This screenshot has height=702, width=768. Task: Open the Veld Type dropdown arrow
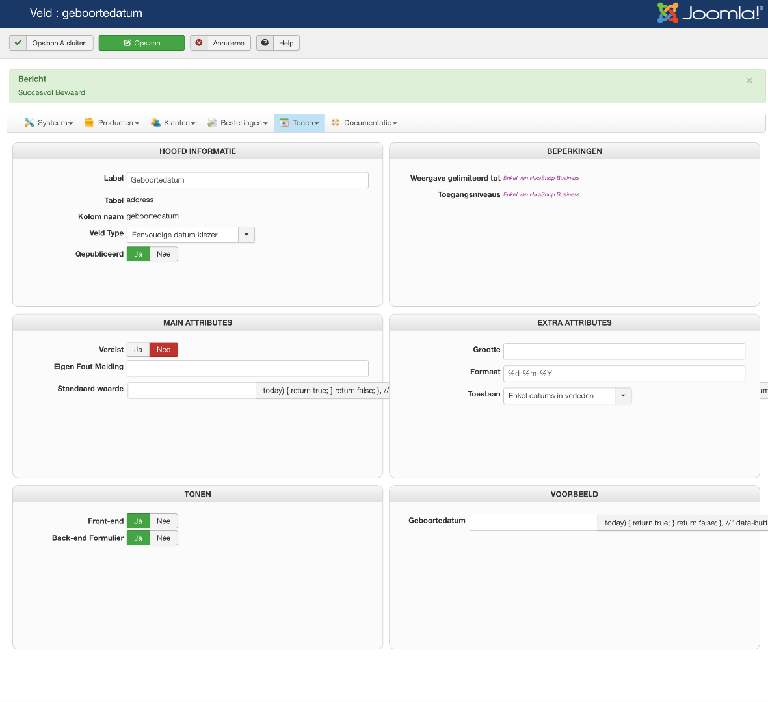pyautogui.click(x=246, y=235)
